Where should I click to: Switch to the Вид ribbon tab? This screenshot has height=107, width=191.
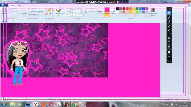[x=19, y=5]
